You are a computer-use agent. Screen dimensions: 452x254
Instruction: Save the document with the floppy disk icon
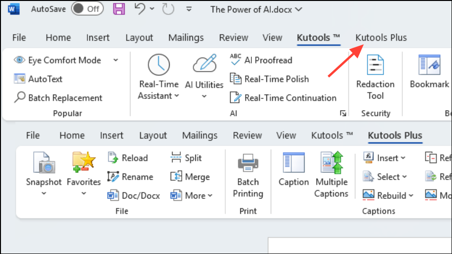pyautogui.click(x=119, y=9)
